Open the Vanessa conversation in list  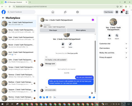[x=18, y=76]
